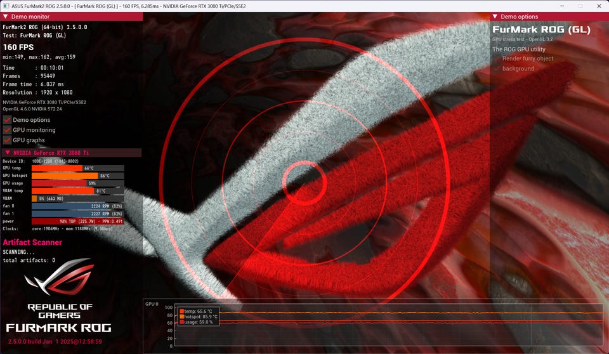This screenshot has height=354, width=609.
Task: Click the Artifact Scanner heading
Action: [x=32, y=242]
